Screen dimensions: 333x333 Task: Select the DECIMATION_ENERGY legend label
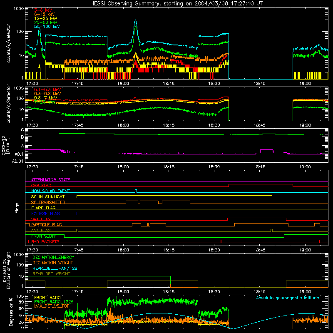click(53, 257)
